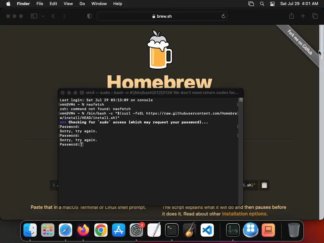Viewport: 324px width, 243px height.
Task: Open Control Center in menu bar
Action: pyautogui.click(x=272, y=4)
